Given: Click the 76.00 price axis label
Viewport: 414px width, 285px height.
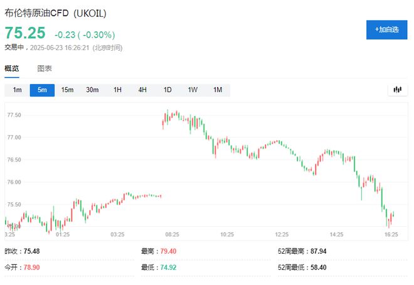Looking at the screenshot, I should tap(14, 182).
